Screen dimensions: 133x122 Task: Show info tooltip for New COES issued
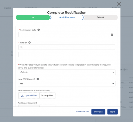[x=38, y=79]
